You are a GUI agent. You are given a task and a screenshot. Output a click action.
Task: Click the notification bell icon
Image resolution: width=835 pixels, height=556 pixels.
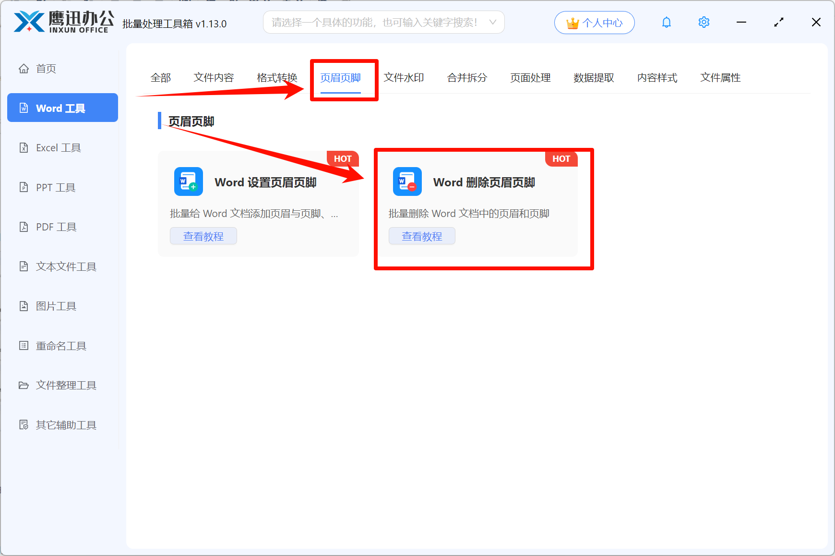tap(666, 23)
